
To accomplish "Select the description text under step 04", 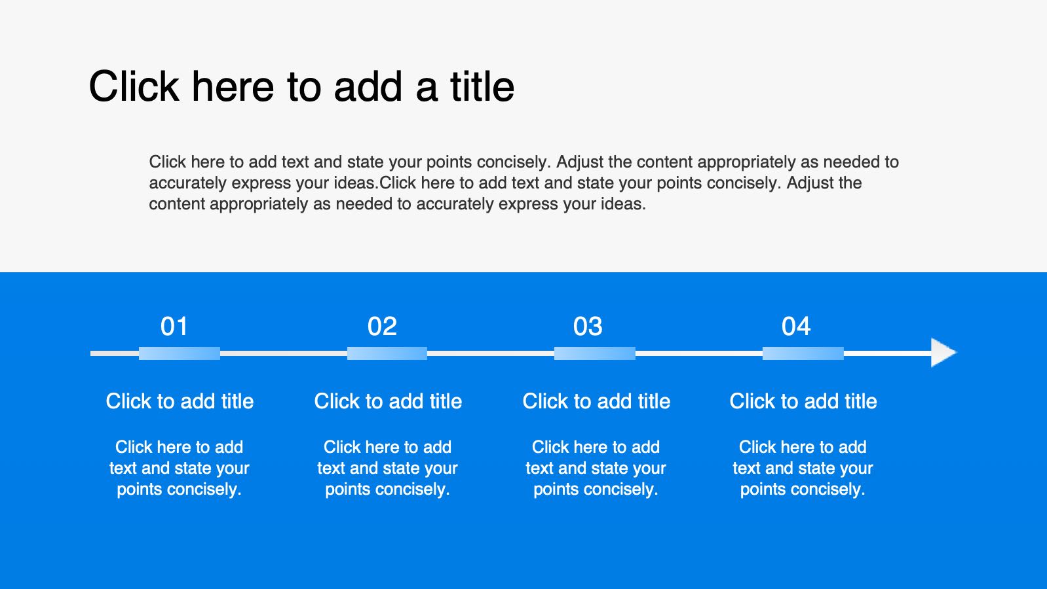I will (803, 468).
